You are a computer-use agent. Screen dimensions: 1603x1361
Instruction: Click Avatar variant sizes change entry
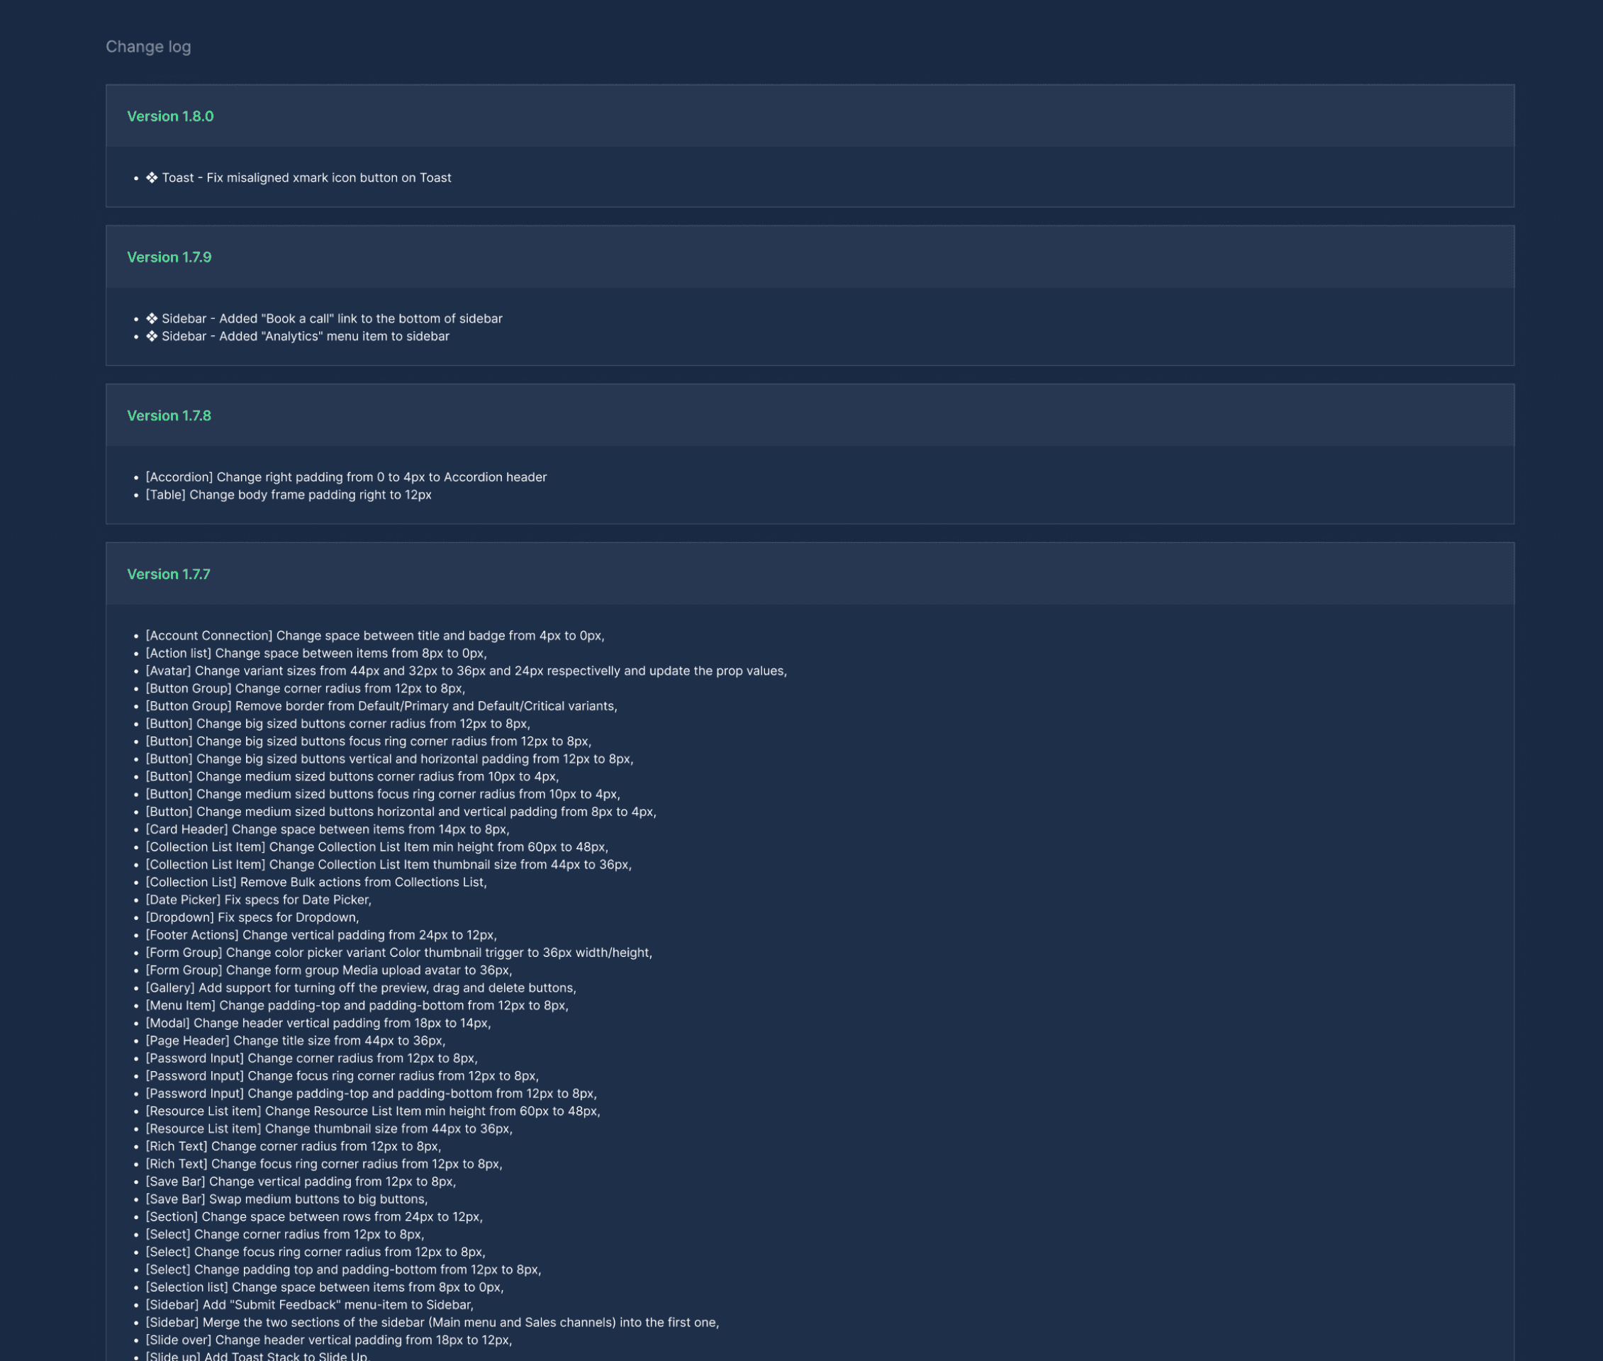[467, 671]
